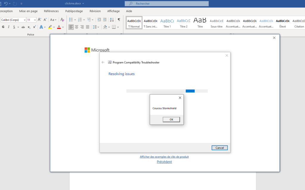Apply the Citation style
This screenshot has height=190, width=305.
(299, 23)
